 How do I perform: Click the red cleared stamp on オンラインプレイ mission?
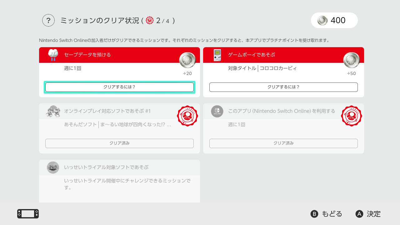point(187,116)
